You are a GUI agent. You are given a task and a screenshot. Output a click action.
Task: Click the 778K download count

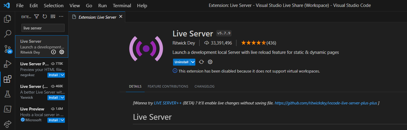point(57,64)
